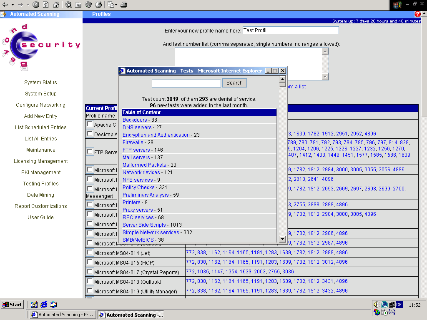The height and width of the screenshot is (320, 427).
Task: Click the Beyond Security logo
Action: 41,47
